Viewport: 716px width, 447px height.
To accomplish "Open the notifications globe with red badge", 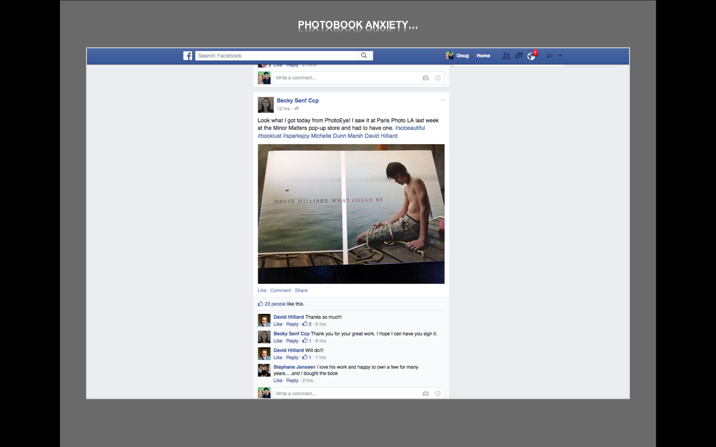I will pyautogui.click(x=531, y=56).
